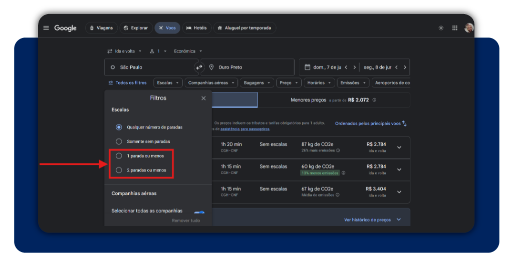Click info icon next to Média de emissões
513x268 pixels.
[x=337, y=195]
